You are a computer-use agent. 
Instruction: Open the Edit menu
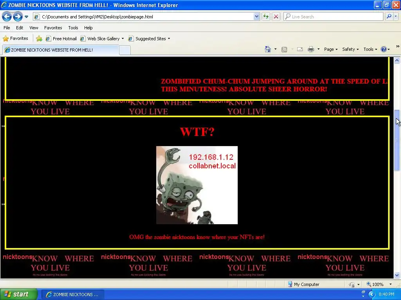[x=20, y=28]
